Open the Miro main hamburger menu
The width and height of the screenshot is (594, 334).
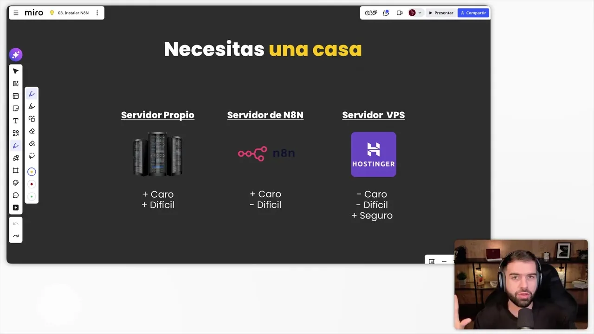(x=16, y=13)
